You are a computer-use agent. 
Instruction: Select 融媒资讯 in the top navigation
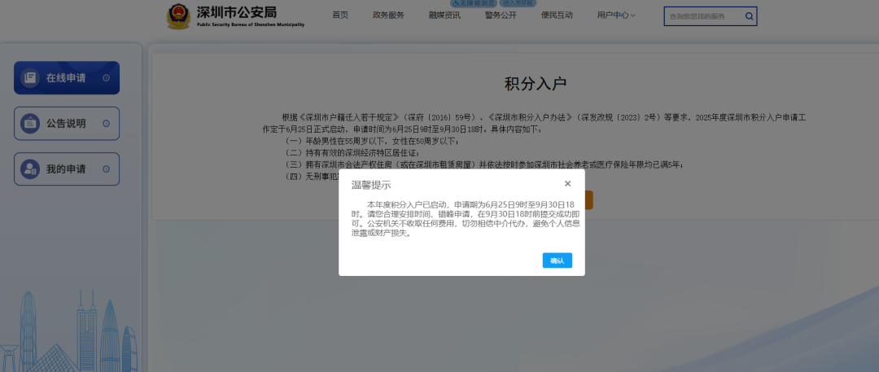[x=444, y=15]
